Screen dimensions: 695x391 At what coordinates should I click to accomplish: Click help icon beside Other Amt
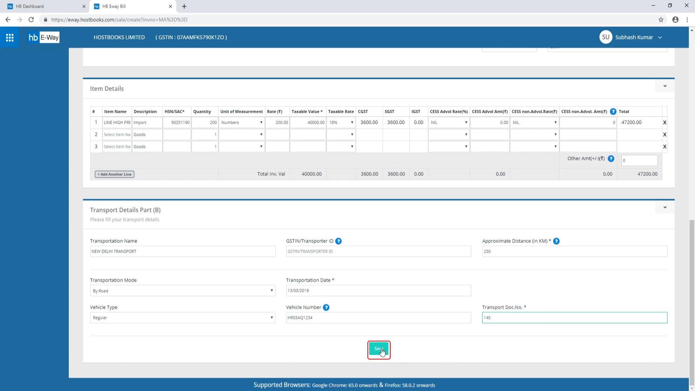pyautogui.click(x=611, y=159)
